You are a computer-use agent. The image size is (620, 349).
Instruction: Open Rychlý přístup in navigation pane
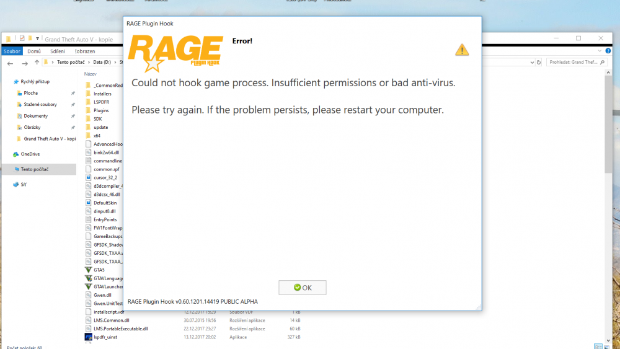(x=35, y=81)
